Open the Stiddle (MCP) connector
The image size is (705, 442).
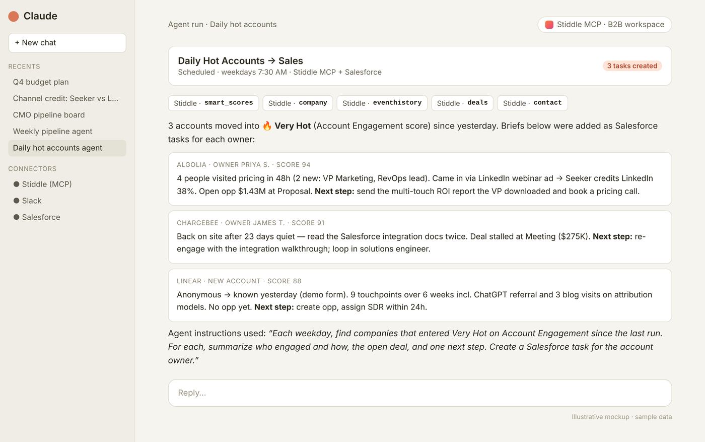click(67, 184)
